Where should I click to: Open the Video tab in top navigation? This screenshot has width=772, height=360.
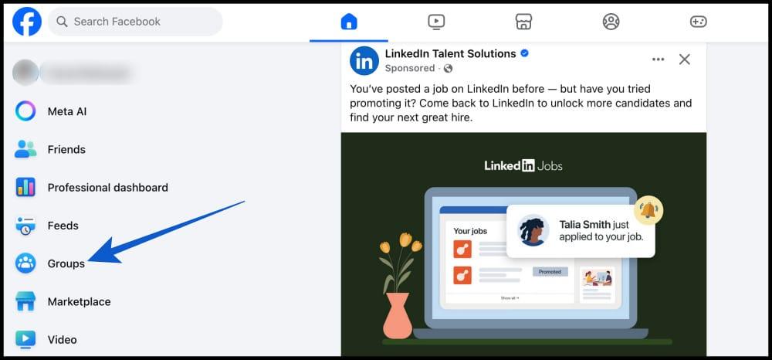(x=436, y=22)
